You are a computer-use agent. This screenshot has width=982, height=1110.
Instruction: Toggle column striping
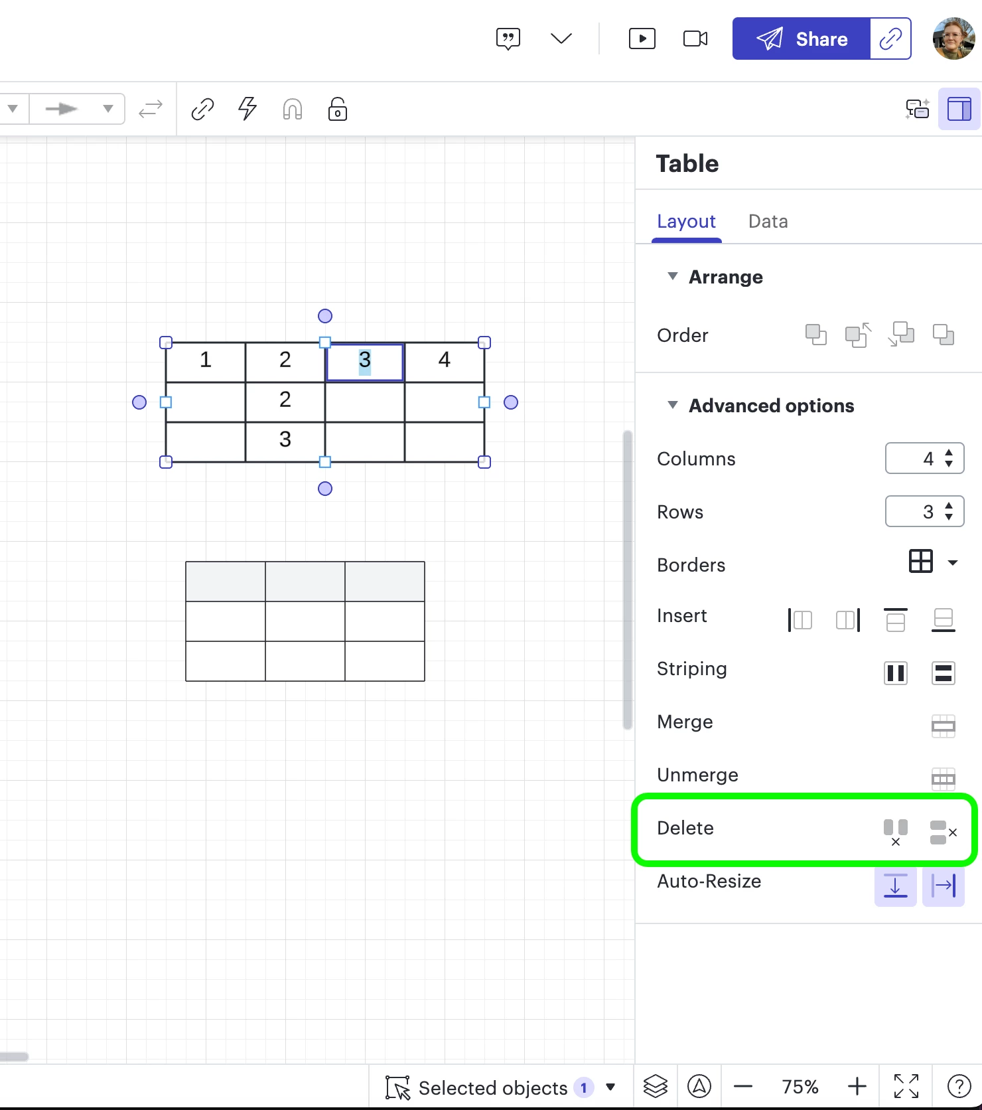click(x=895, y=673)
